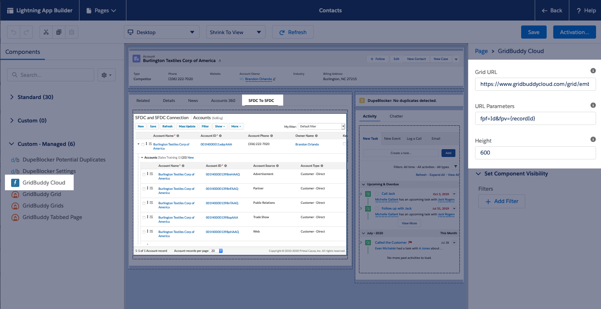
Task: Tick checkbox for the Public Relations account row
Action: click(x=144, y=203)
